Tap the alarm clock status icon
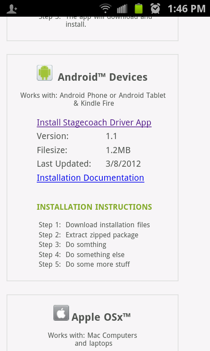The width and height of the screenshot is (210, 351). click(x=155, y=8)
